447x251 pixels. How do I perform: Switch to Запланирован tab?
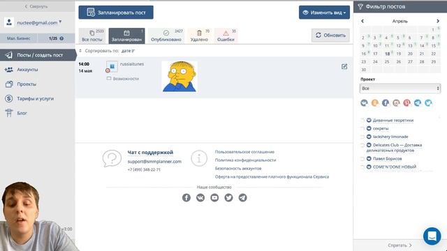point(126,36)
